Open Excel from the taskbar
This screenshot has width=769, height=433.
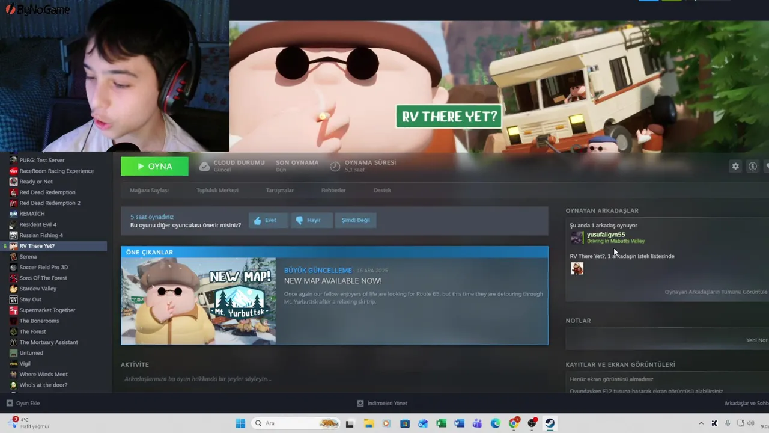click(441, 423)
